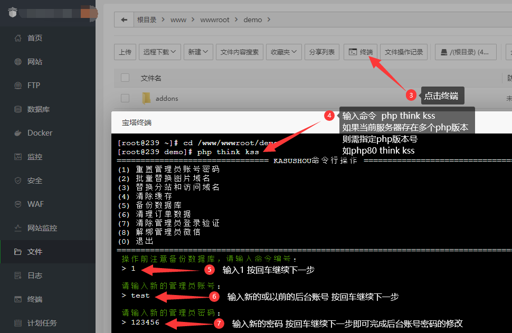
Task: Click chevron after demo in breadcrumb
Action: [269, 20]
